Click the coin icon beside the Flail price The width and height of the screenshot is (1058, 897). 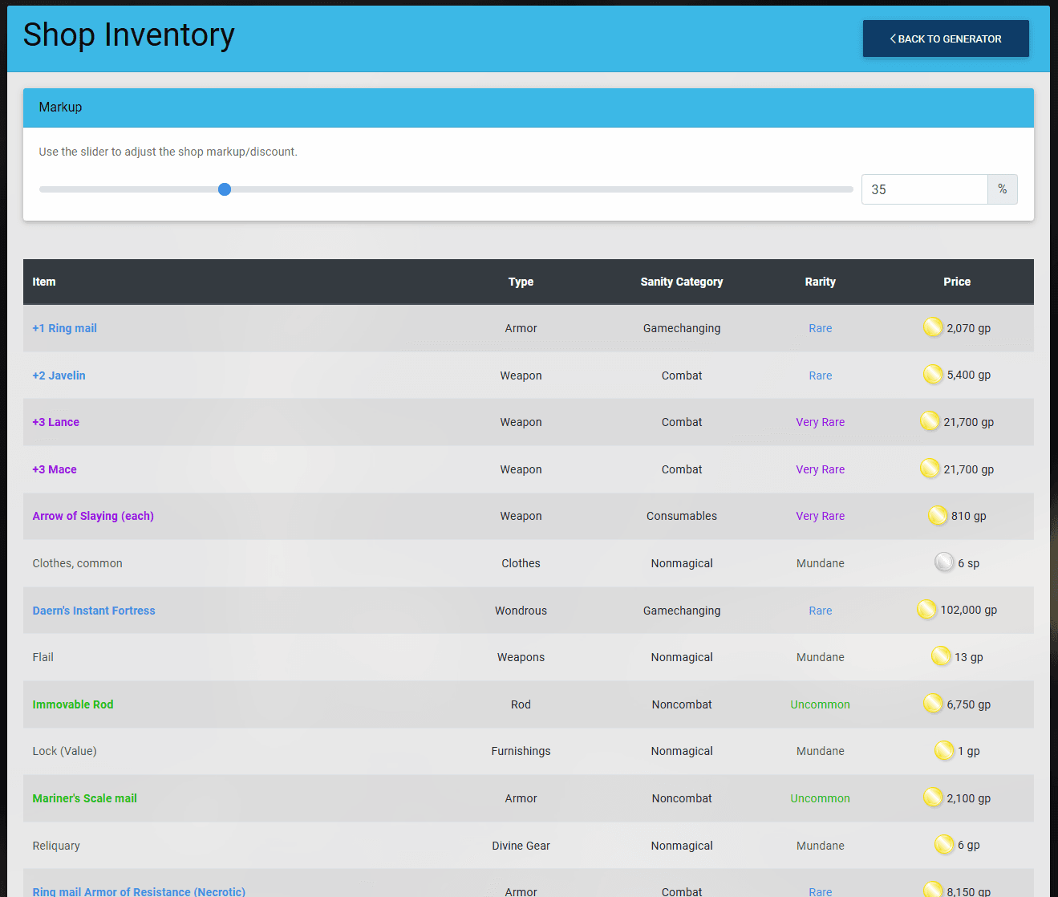point(941,655)
